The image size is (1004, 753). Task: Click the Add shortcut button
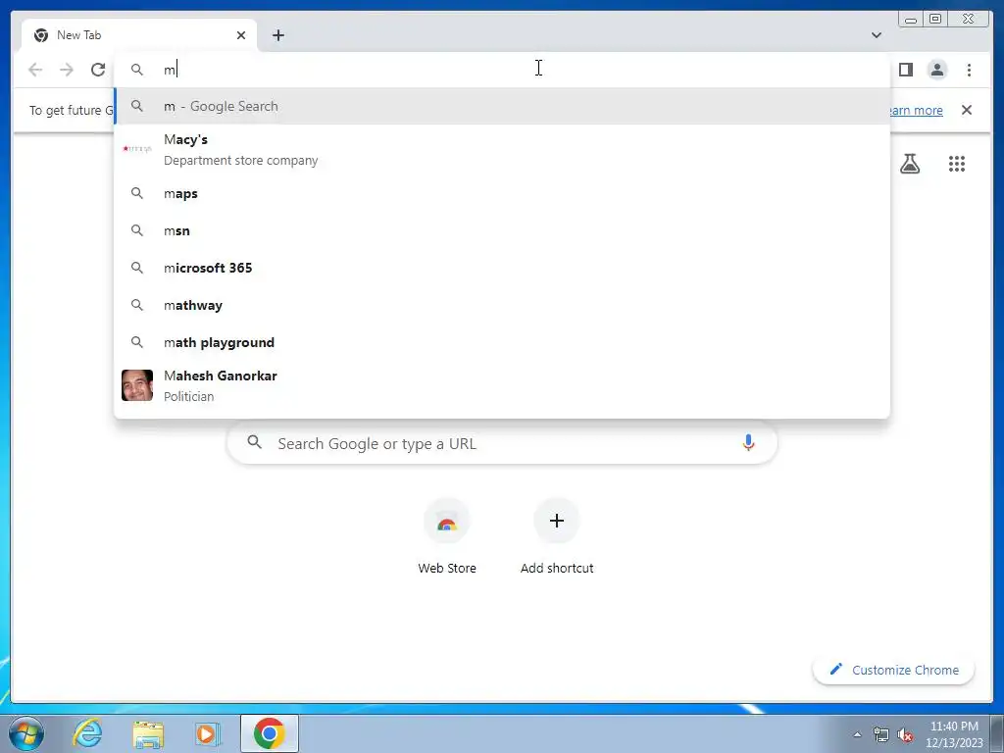click(x=557, y=538)
